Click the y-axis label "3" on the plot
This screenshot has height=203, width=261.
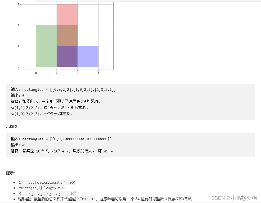[x=18, y=4]
